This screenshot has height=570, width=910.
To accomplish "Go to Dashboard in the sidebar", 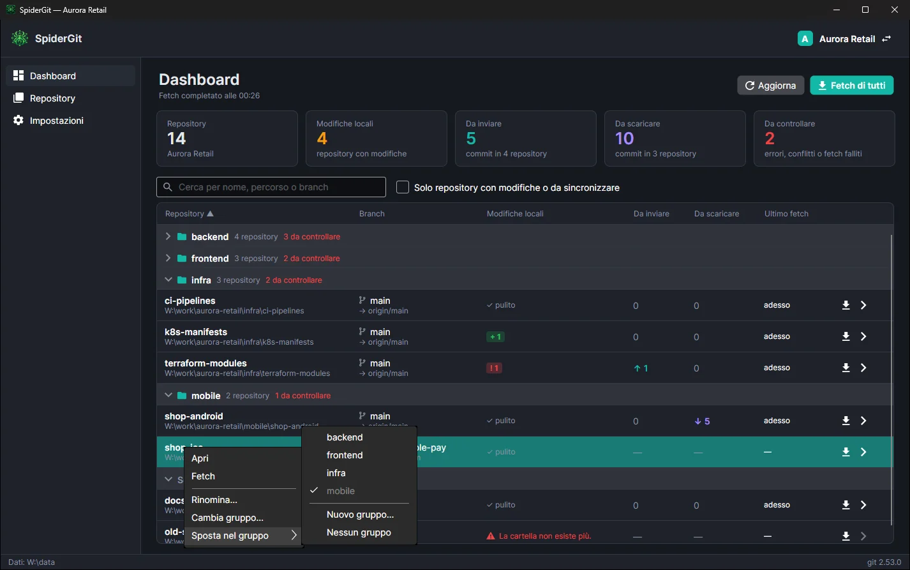I will [x=71, y=76].
